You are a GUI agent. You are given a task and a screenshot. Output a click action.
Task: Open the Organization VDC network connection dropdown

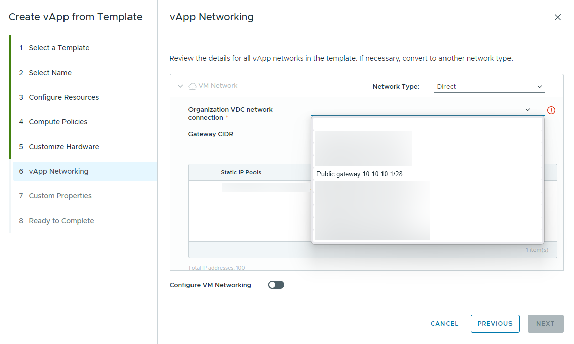pyautogui.click(x=528, y=109)
